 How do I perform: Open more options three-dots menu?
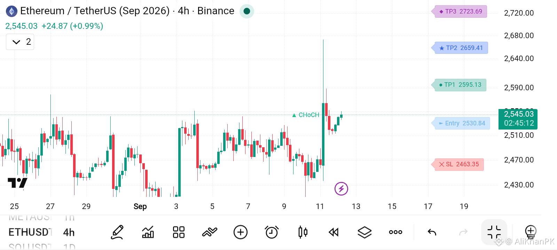click(395, 232)
